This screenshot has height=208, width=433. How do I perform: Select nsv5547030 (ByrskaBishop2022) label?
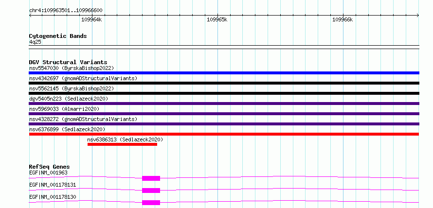(x=72, y=68)
